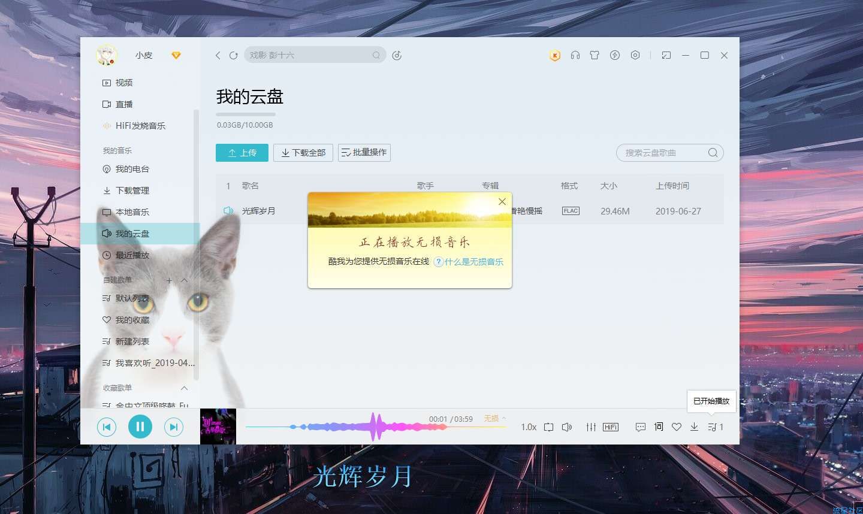This screenshot has width=863, height=514.
Task: Open 最近播放 in the sidebar
Action: [132, 255]
